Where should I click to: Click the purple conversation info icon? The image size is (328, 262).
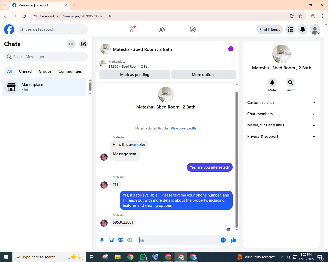click(x=231, y=49)
